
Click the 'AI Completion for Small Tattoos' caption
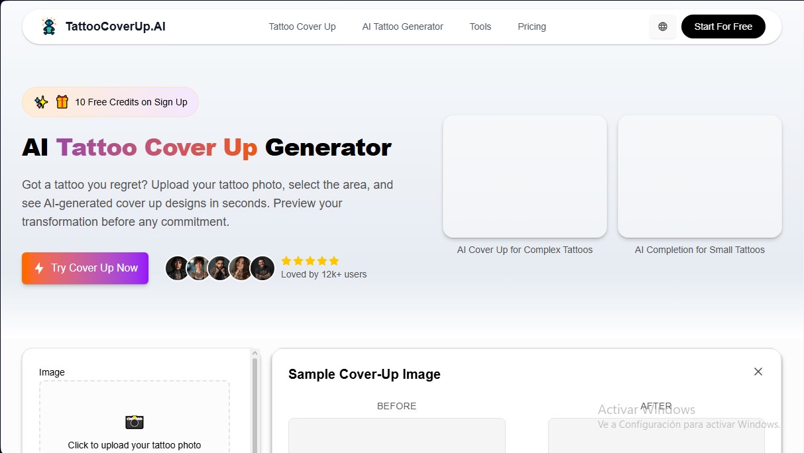[700, 250]
